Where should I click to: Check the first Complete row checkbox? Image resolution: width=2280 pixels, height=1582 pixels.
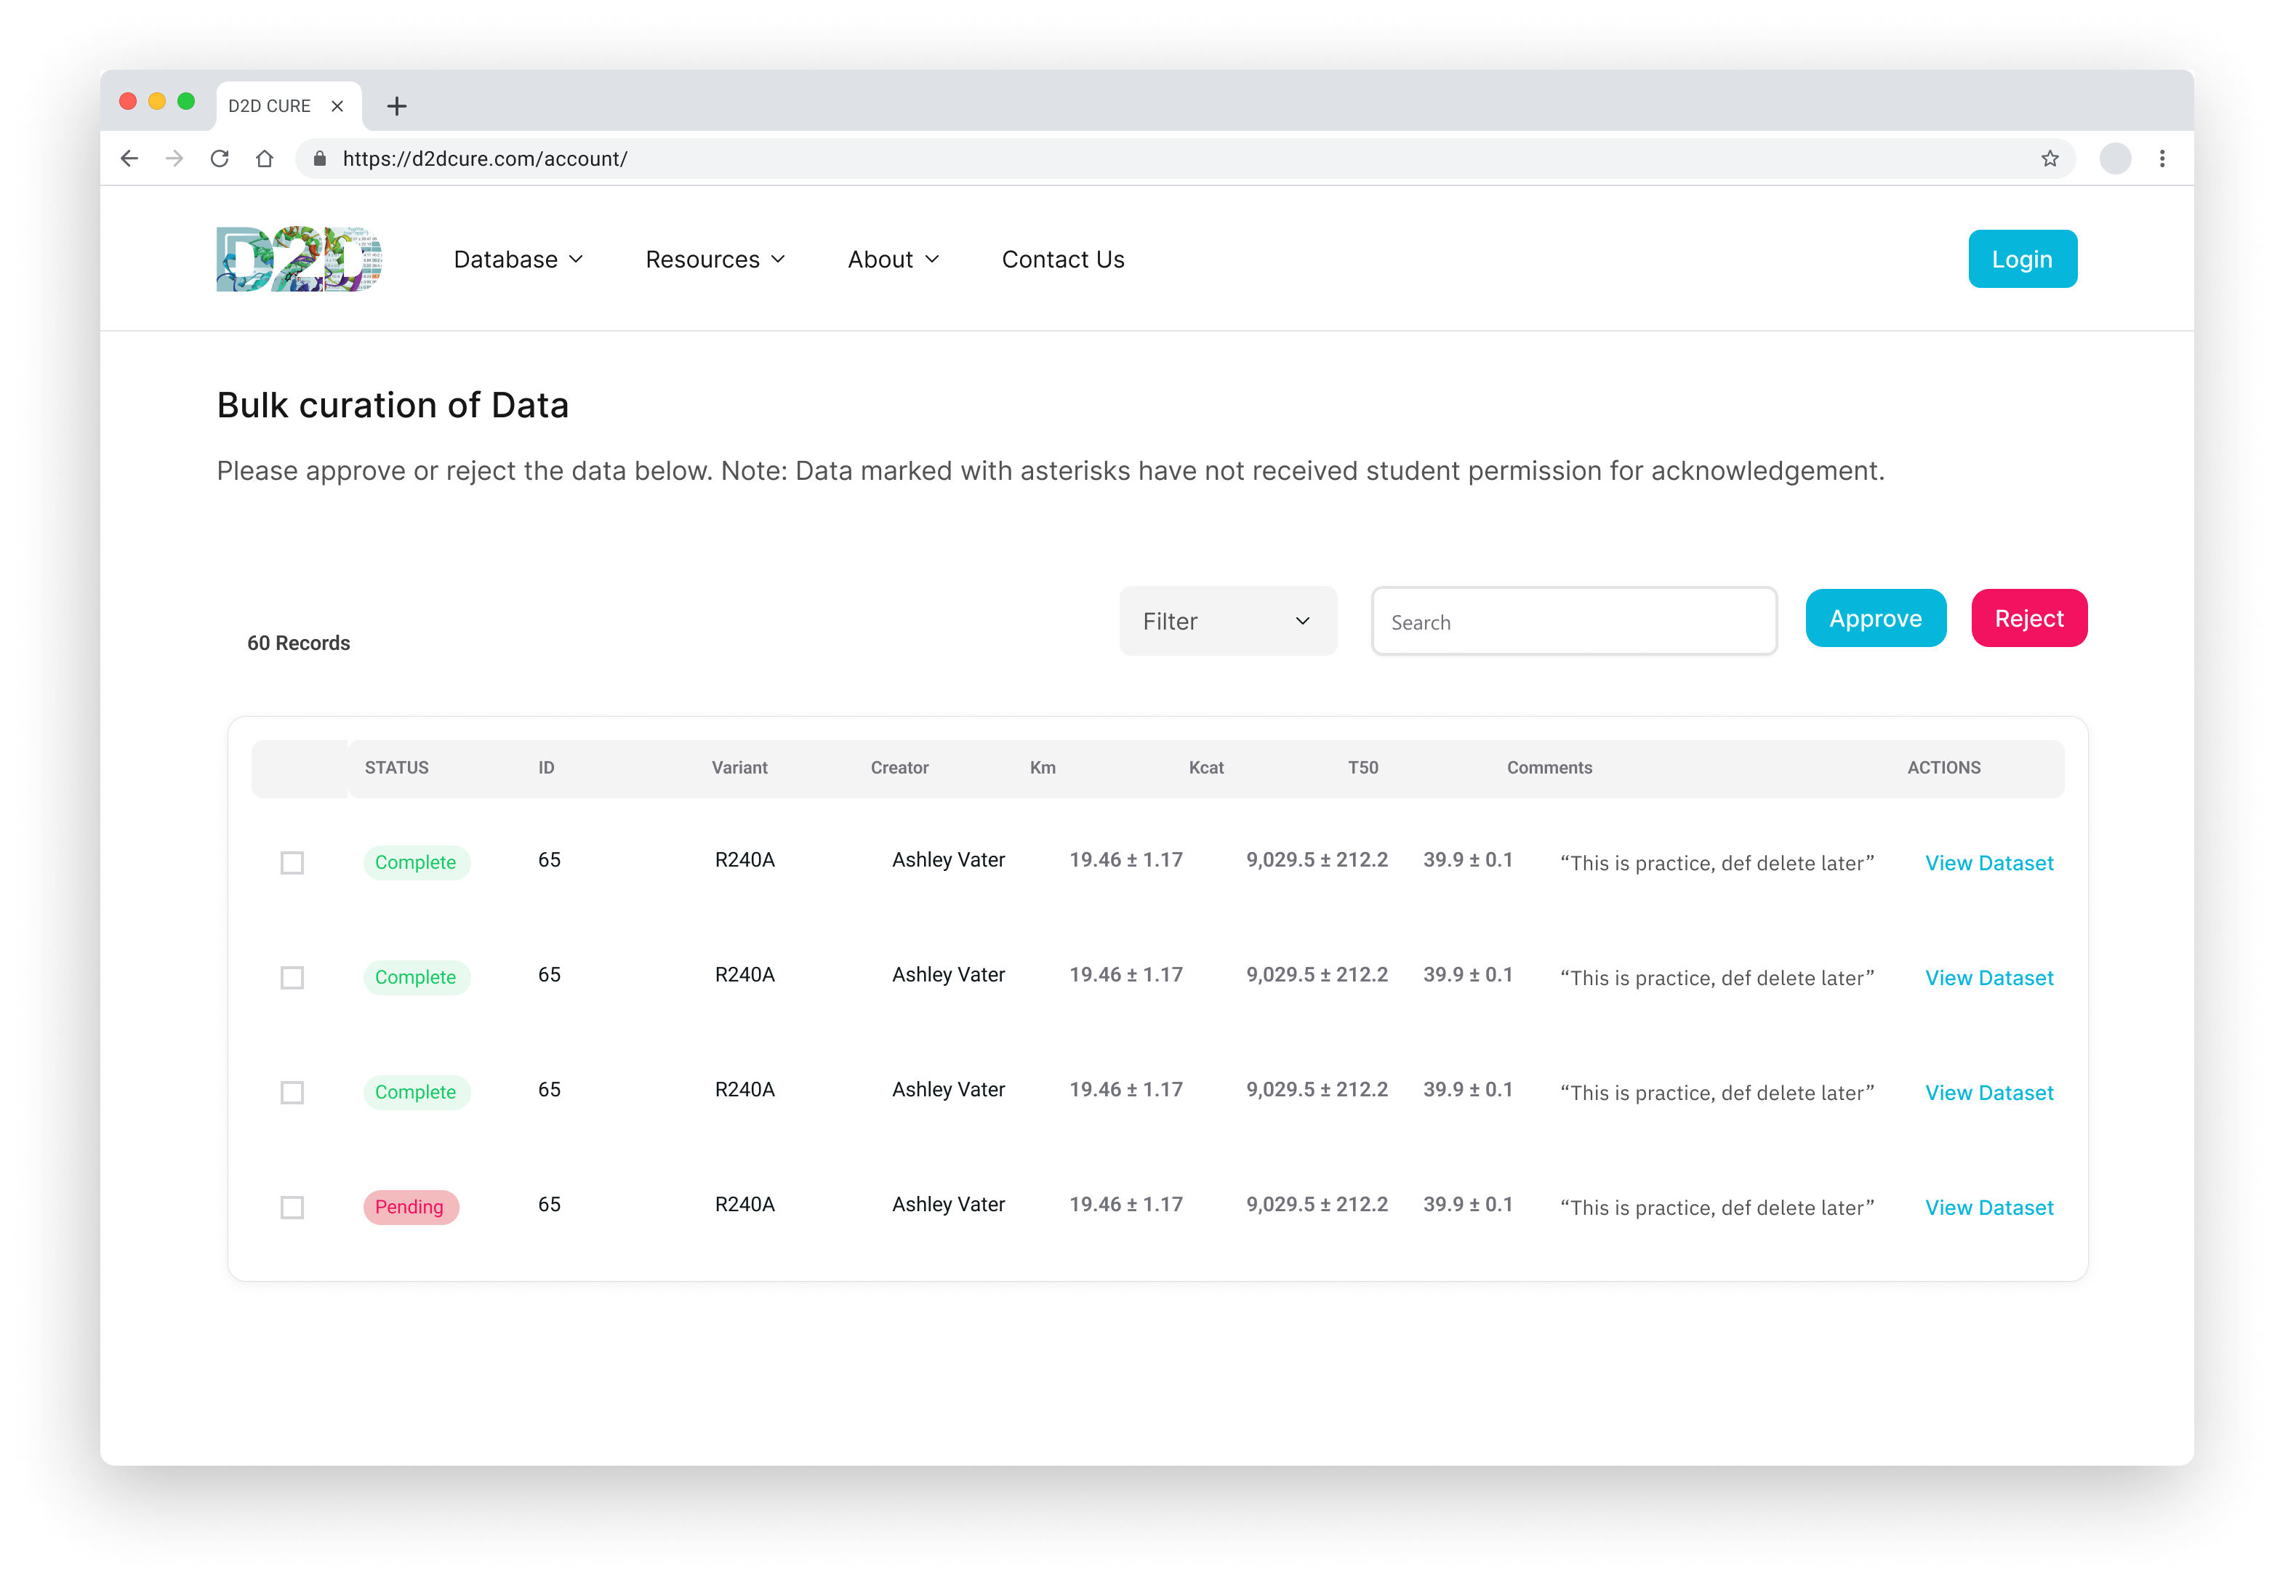click(x=292, y=862)
